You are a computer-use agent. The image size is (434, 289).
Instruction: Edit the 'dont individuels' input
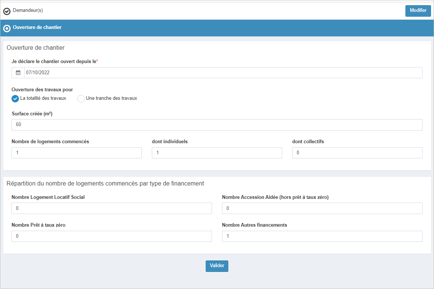[217, 153]
